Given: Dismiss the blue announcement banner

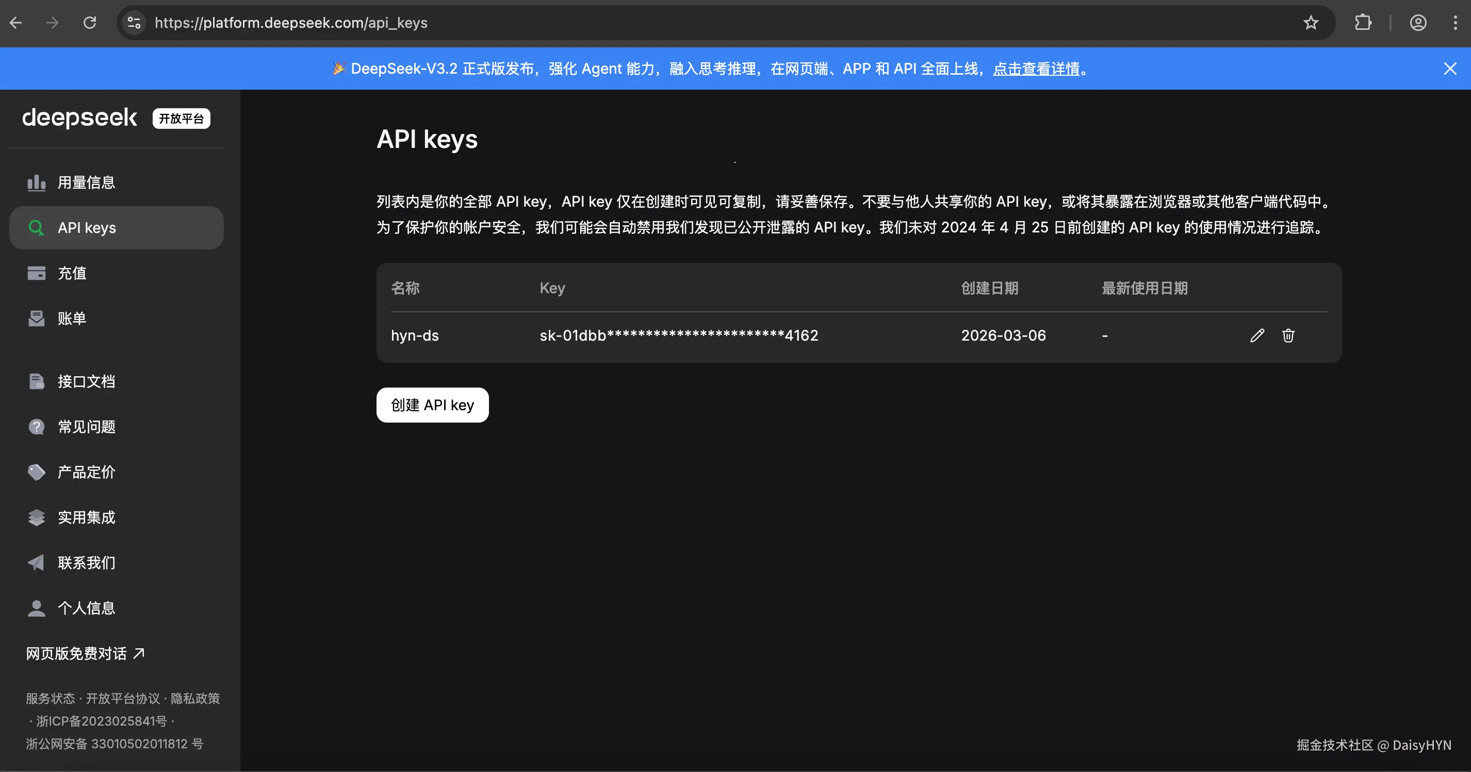Looking at the screenshot, I should 1450,69.
